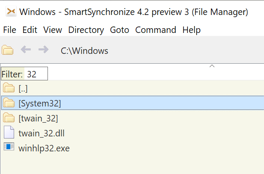This screenshot has width=264, height=174.
Task: Go back with the left arrow
Action: pyautogui.click(x=26, y=50)
